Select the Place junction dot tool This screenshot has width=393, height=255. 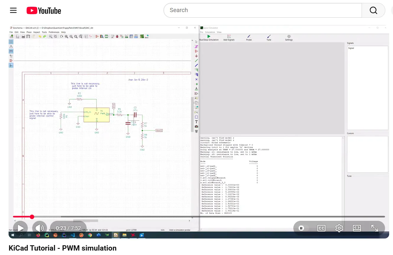point(196,84)
